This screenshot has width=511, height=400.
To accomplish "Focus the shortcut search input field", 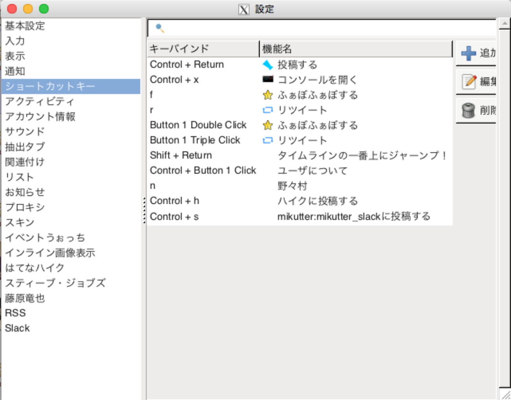I will coord(322,28).
